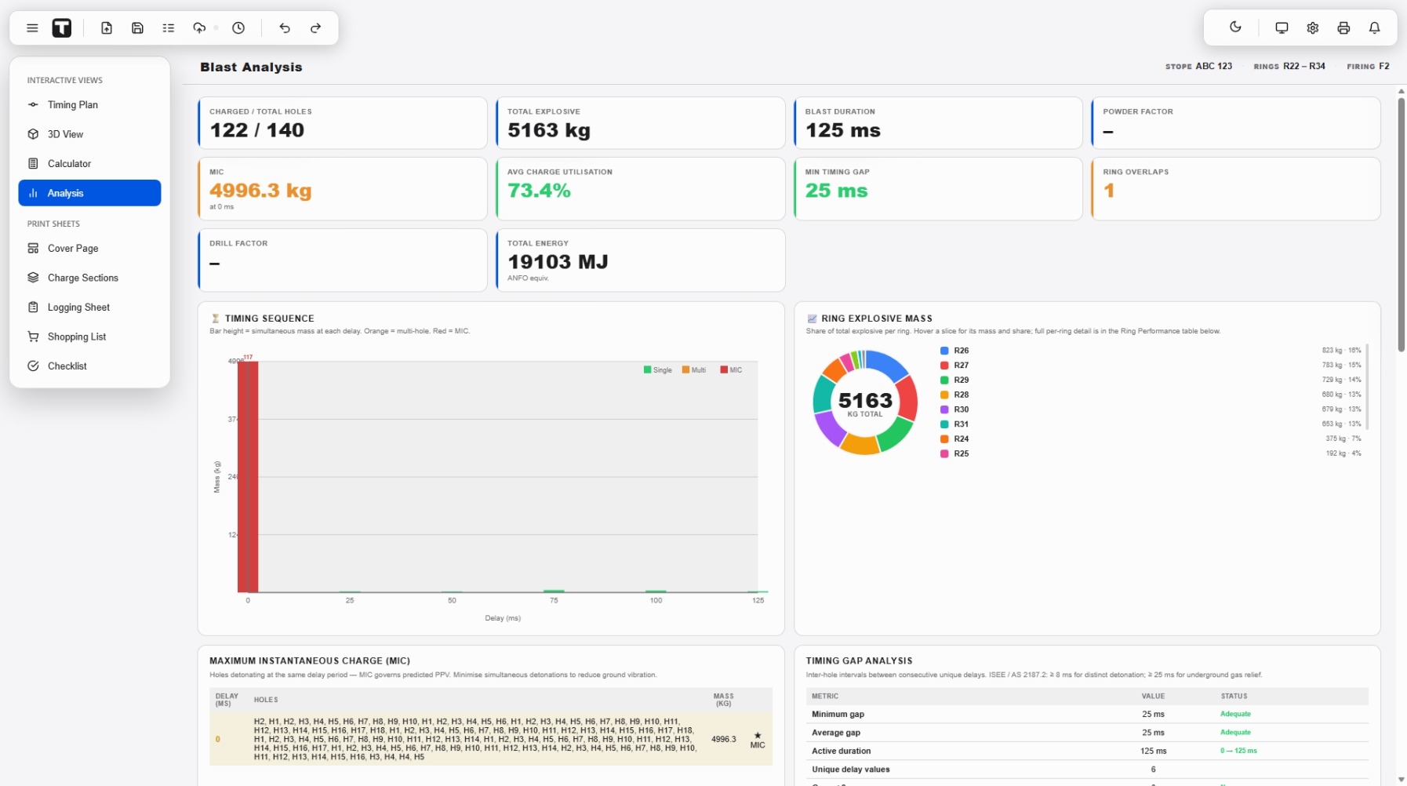Click the Stope ABC 123 header label
1407x786 pixels.
pos(1198,67)
